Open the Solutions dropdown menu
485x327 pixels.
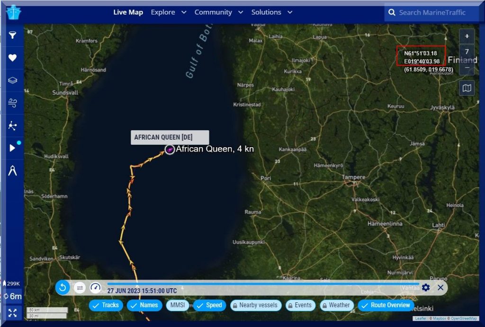271,12
